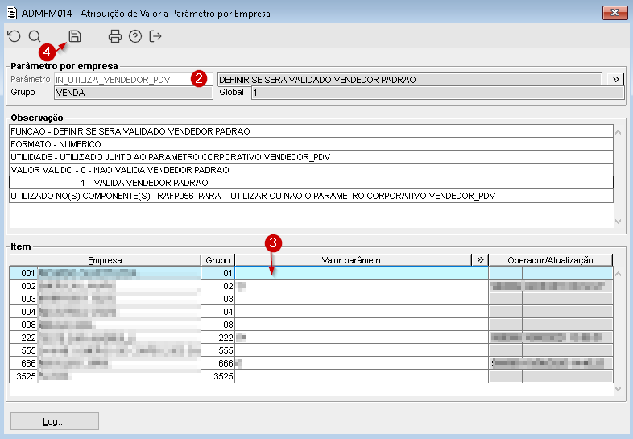633x439 pixels.
Task: Select empresa code 555 cell
Action: [x=23, y=350]
